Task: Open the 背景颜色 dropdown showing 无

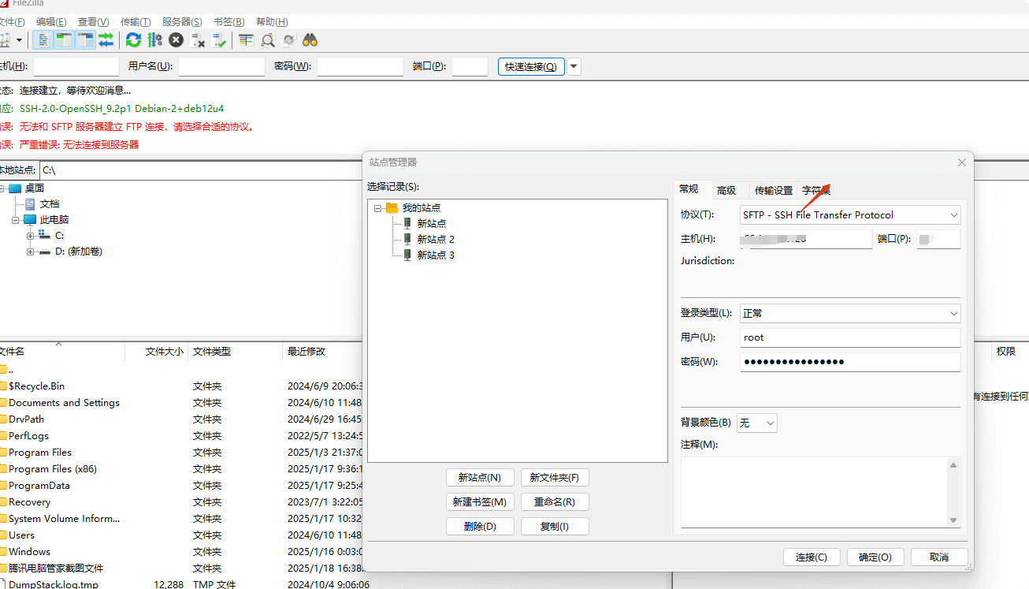Action: (757, 423)
